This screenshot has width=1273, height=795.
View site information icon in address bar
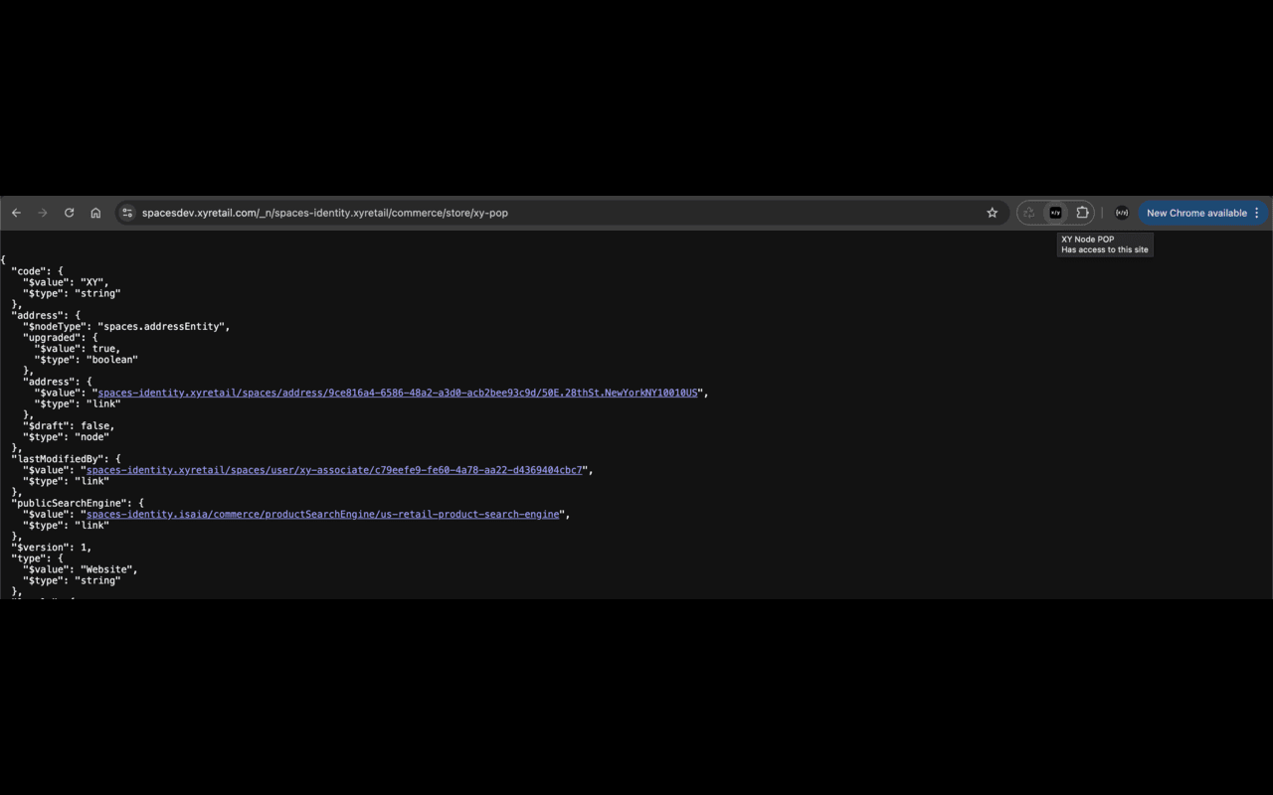pos(127,213)
